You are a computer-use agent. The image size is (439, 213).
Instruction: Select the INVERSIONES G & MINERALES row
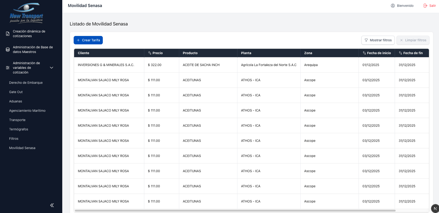pyautogui.click(x=106, y=65)
